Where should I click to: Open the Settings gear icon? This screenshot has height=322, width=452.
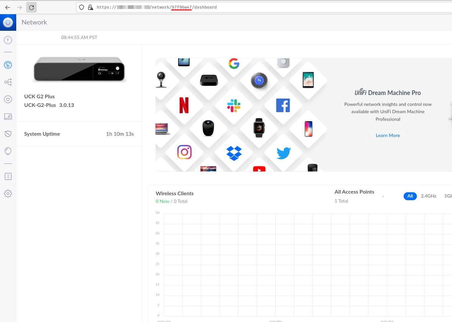8,194
